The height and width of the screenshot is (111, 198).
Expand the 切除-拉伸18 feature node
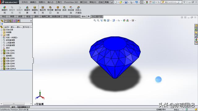point(2,69)
